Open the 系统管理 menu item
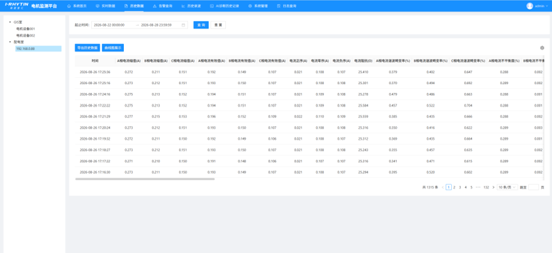The width and height of the screenshot is (552, 253). (258, 6)
